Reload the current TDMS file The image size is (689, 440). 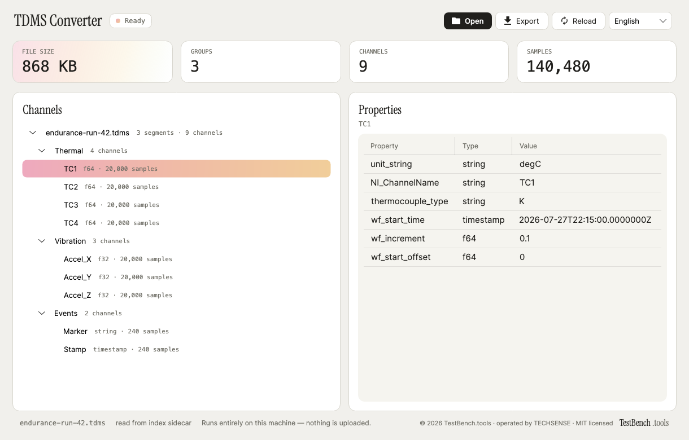tap(578, 21)
